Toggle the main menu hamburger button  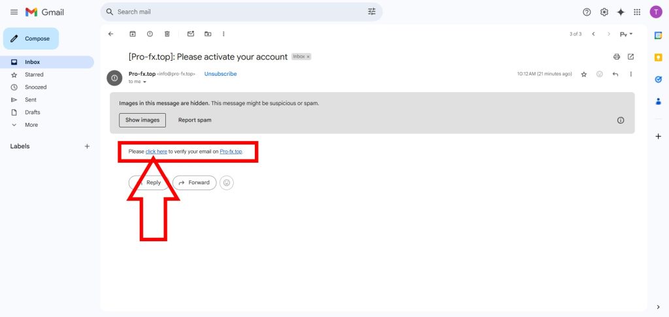(14, 12)
